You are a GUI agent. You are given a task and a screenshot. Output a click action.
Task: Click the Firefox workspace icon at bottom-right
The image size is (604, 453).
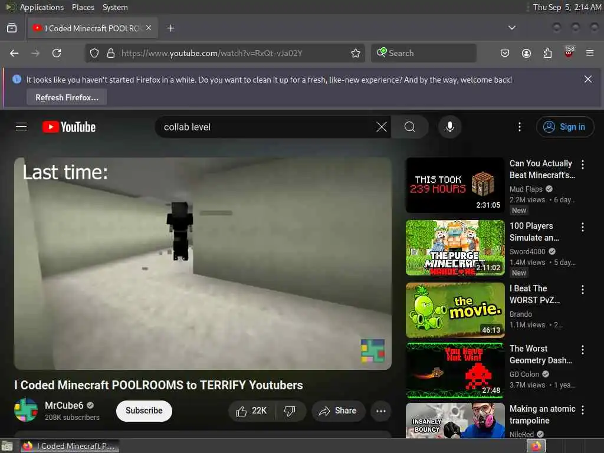tap(536, 446)
